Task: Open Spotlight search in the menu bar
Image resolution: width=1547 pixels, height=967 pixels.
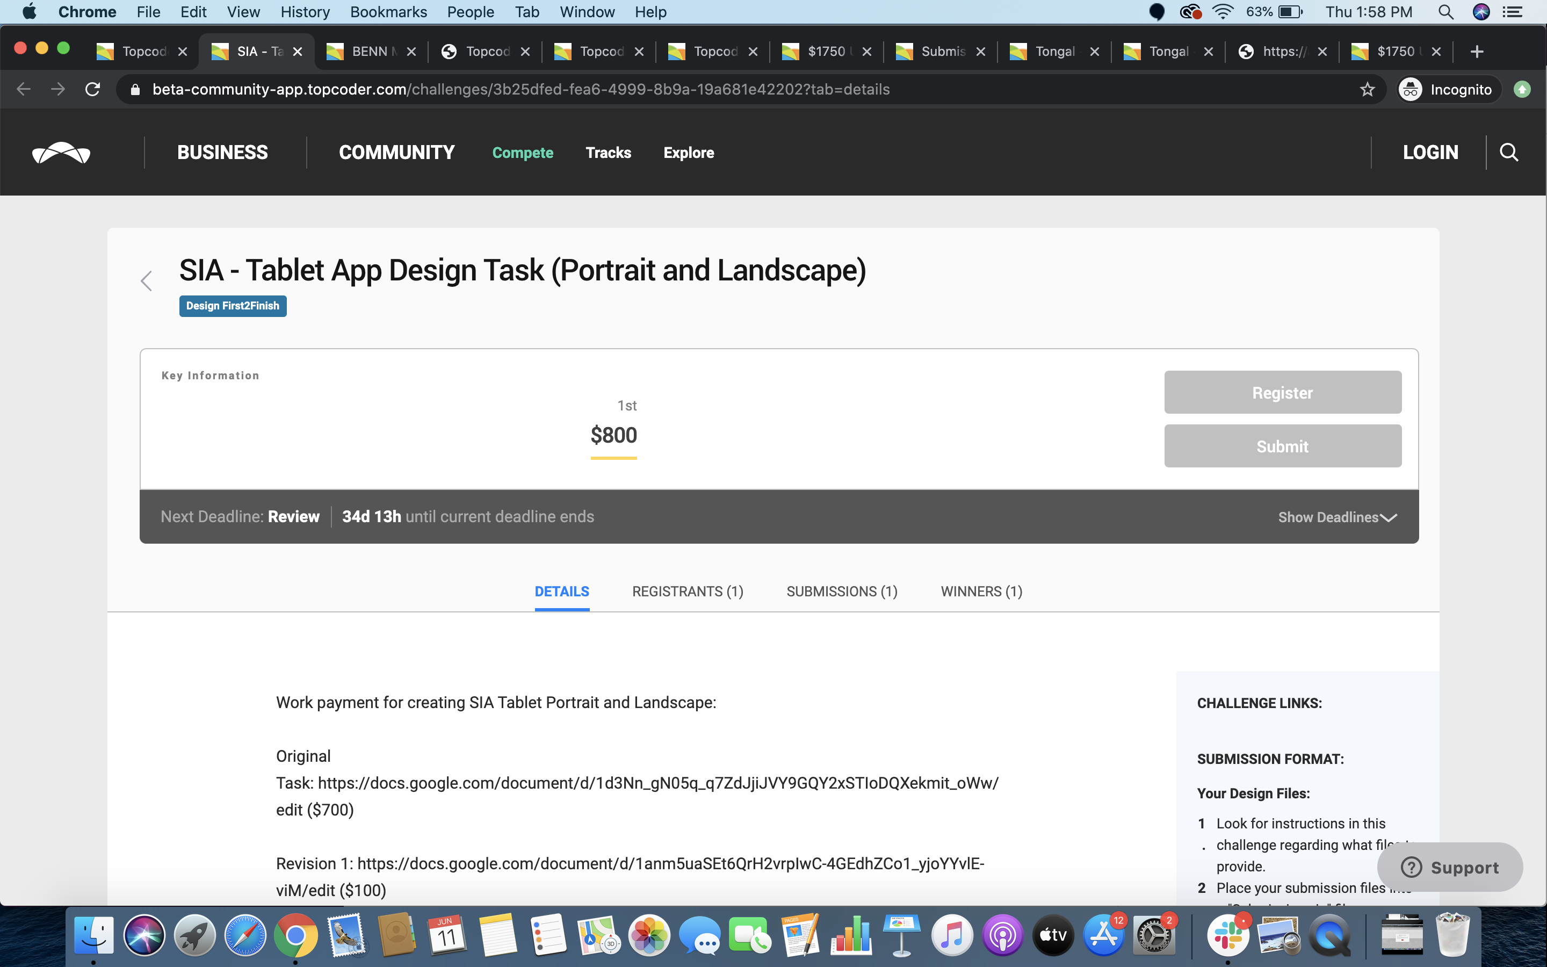Action: (x=1445, y=11)
